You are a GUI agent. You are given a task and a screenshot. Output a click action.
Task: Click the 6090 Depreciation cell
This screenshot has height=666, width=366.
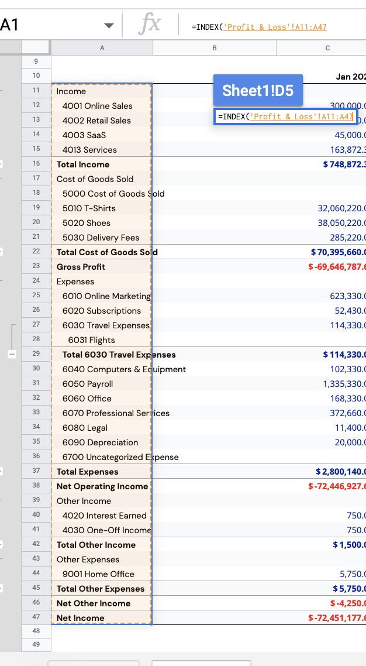click(x=102, y=442)
